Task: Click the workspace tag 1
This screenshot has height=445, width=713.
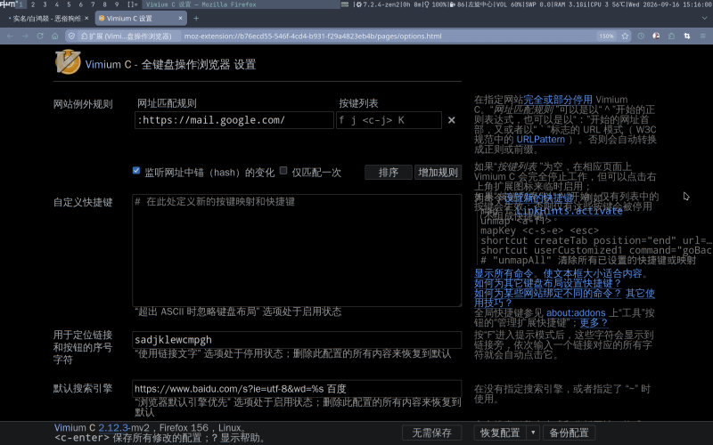Action: point(20,4)
